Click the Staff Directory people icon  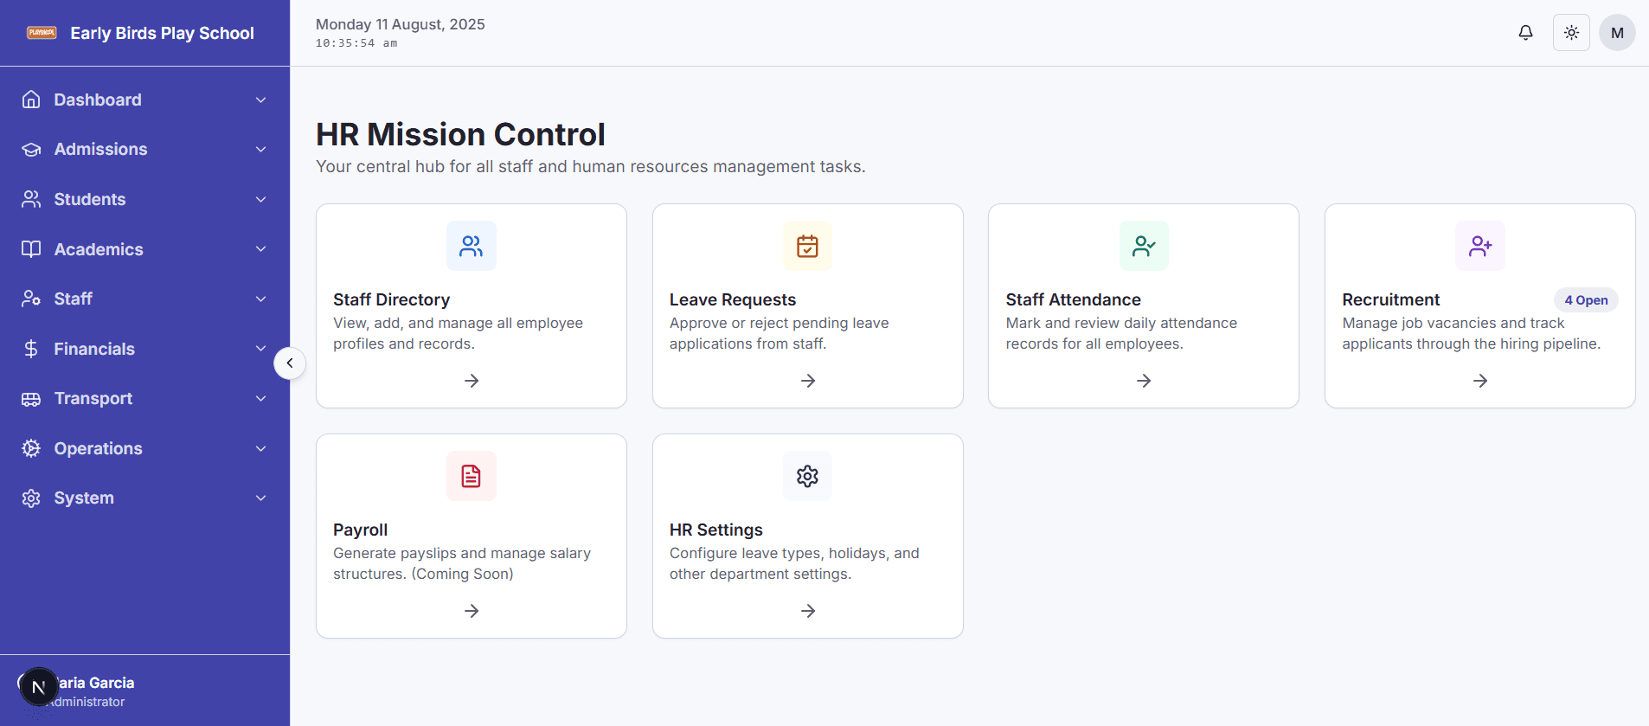pos(472,247)
